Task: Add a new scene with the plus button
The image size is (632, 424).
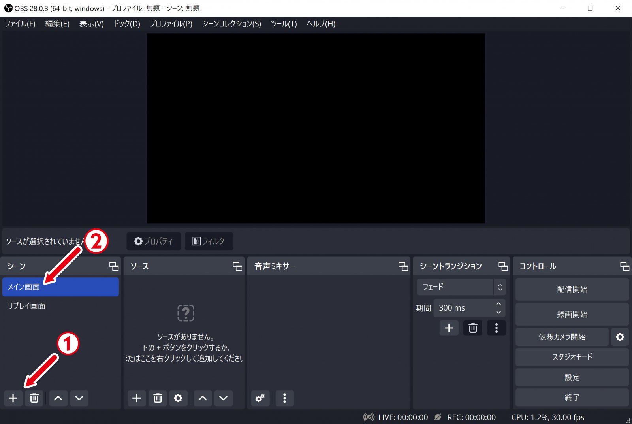Action: click(13, 398)
